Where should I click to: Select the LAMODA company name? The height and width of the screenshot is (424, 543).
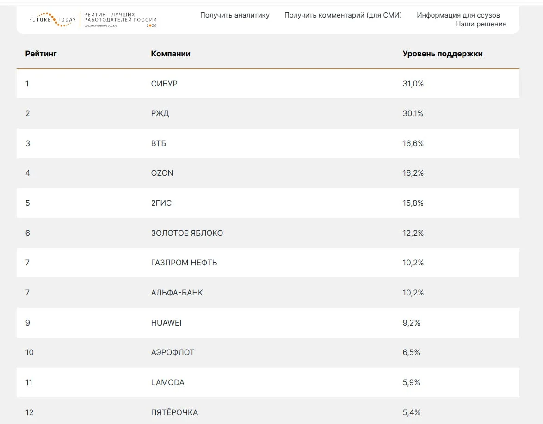tap(167, 382)
